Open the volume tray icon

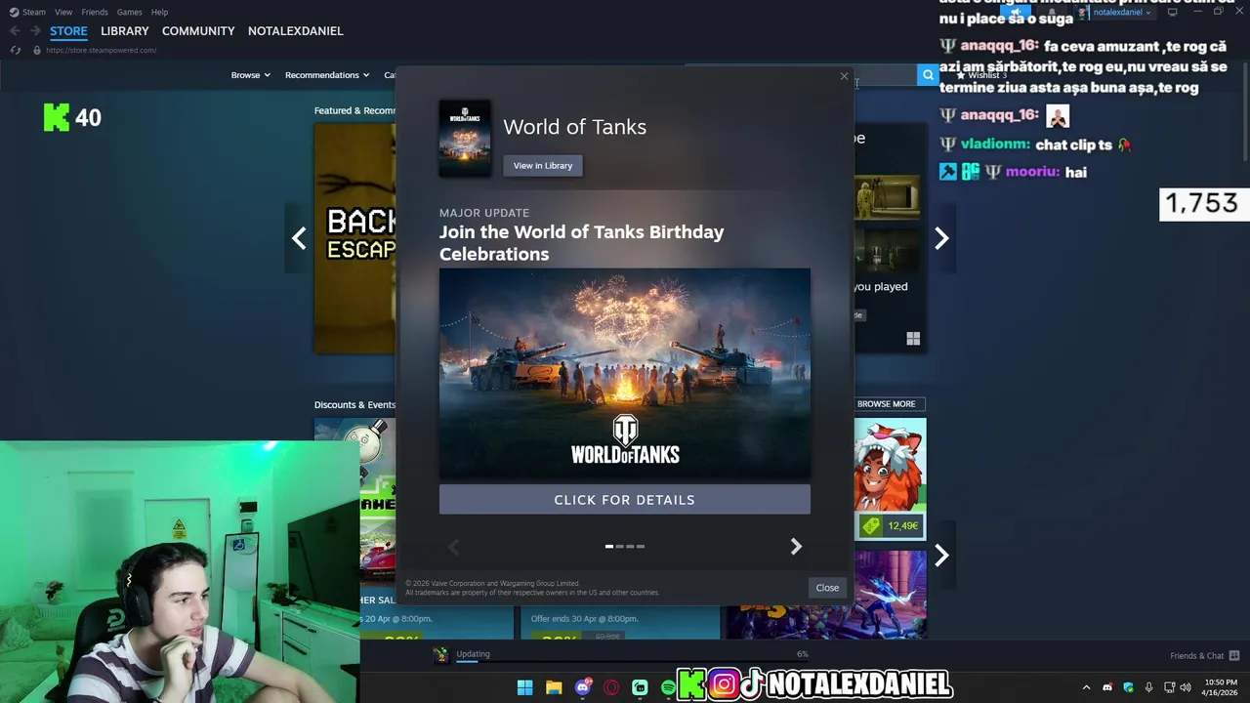click(x=1186, y=687)
